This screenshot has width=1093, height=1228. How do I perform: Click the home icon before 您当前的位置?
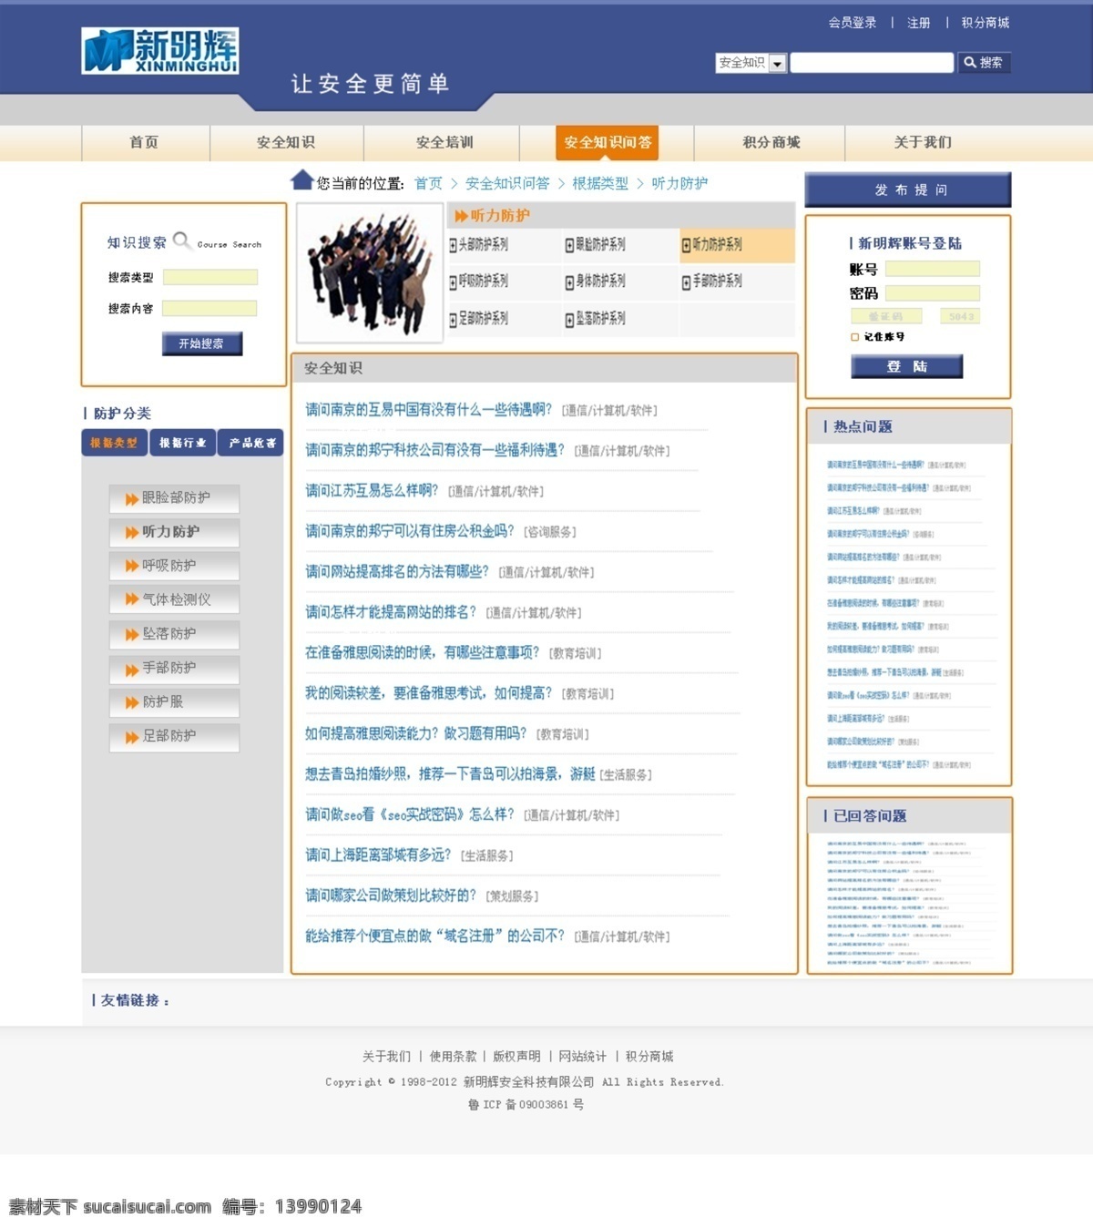302,179
